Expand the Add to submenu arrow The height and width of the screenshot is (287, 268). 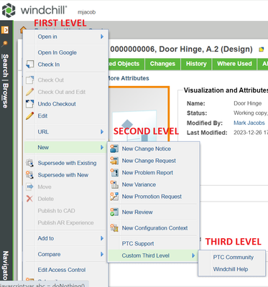click(x=102, y=238)
